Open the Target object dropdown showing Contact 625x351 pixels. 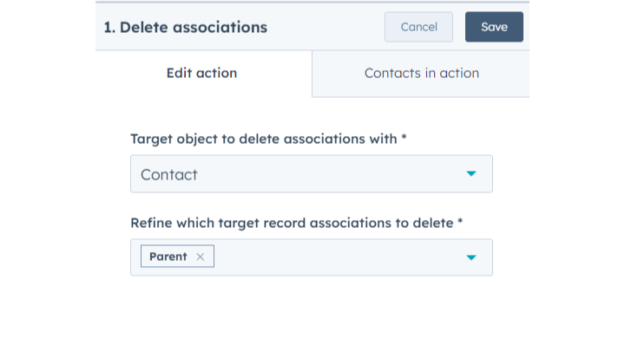click(311, 173)
